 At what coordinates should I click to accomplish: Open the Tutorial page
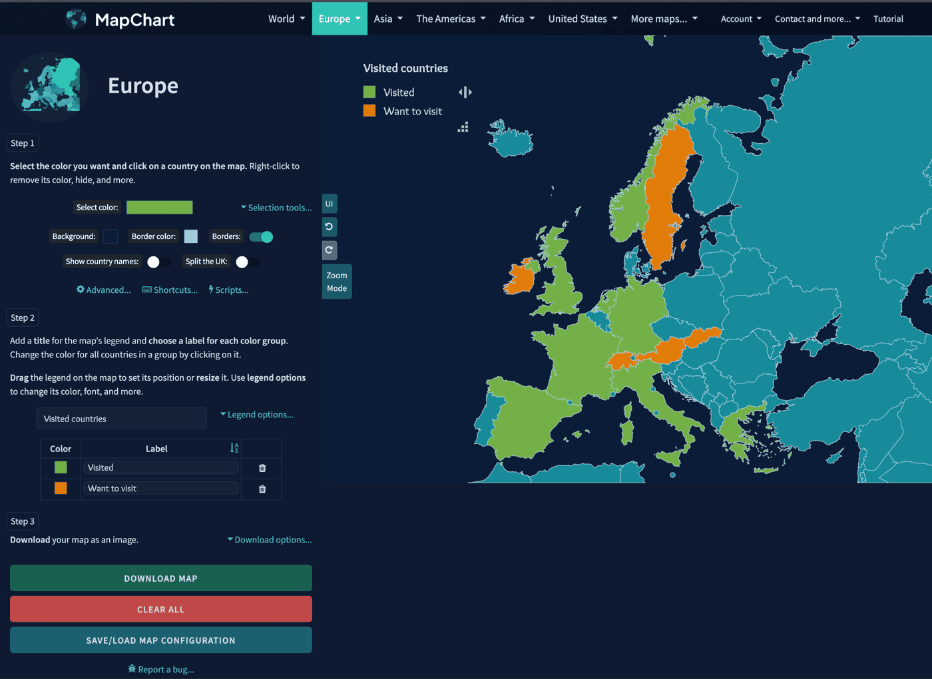pos(888,19)
